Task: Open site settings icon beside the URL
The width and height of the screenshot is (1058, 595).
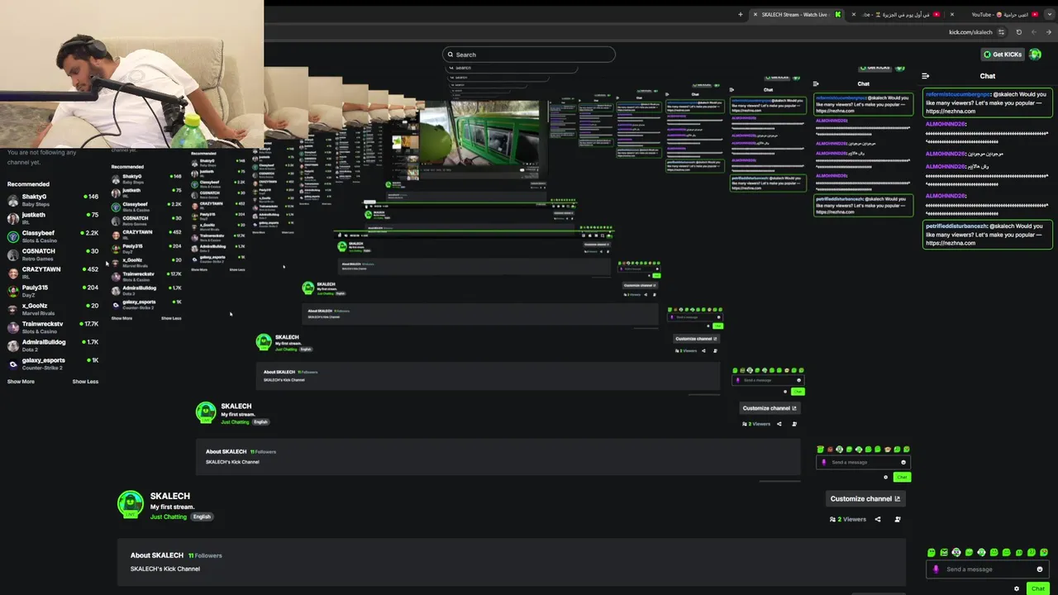Action: click(x=1002, y=32)
